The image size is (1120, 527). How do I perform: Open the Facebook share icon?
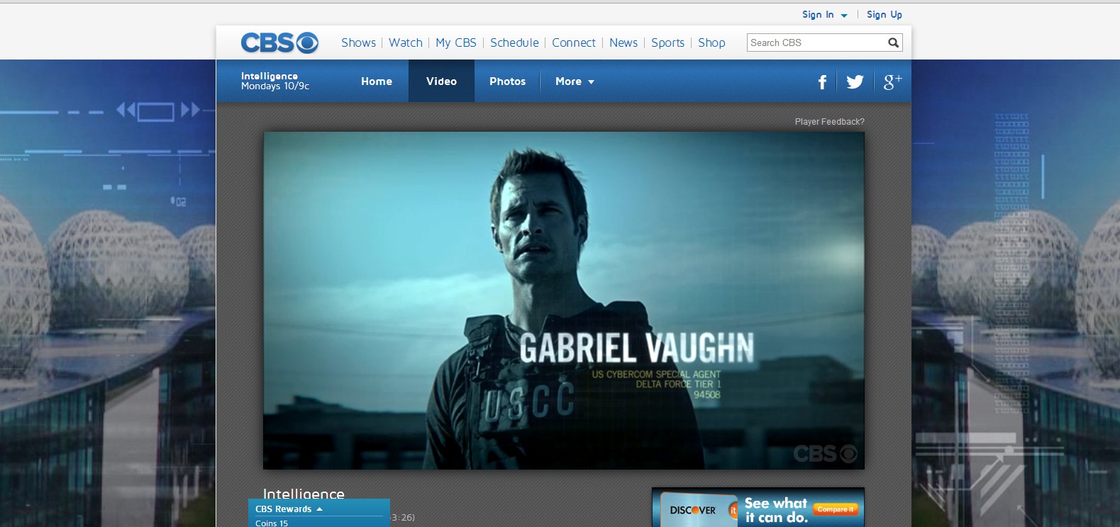click(x=822, y=82)
